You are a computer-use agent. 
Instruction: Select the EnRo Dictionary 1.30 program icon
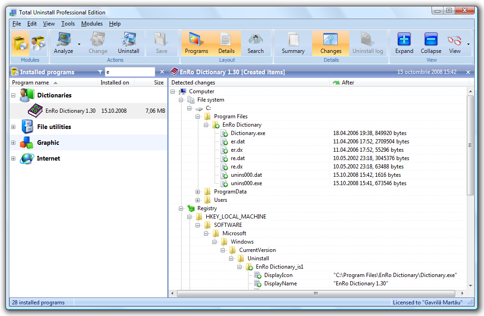35,111
